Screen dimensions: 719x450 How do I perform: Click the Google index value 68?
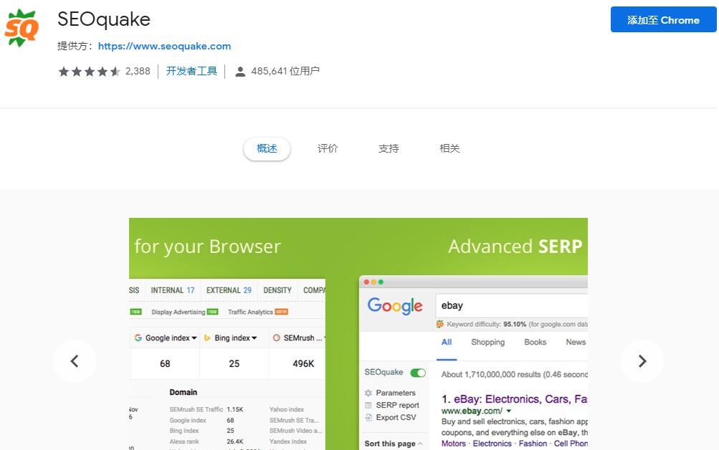pos(165,363)
